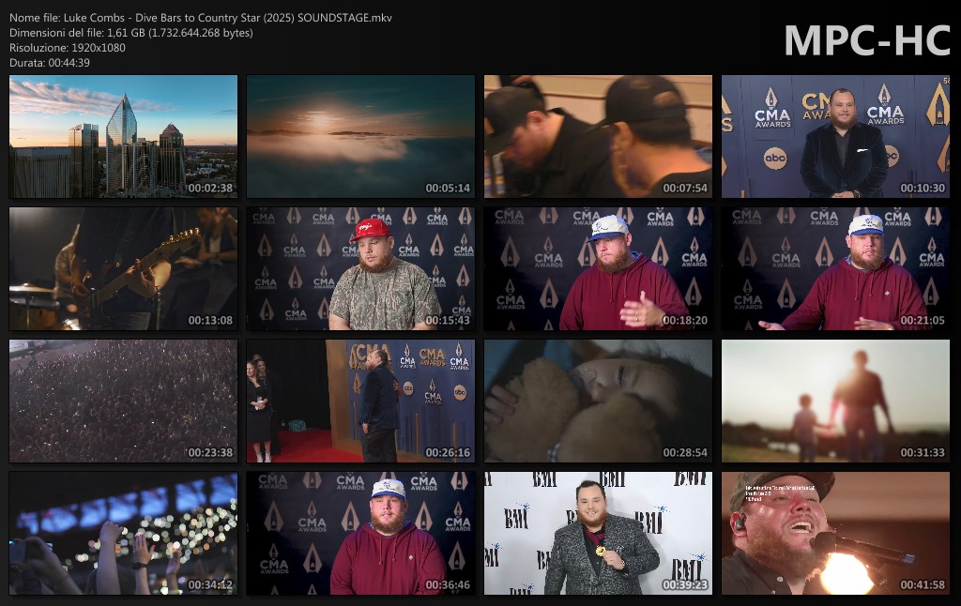Screen dimensions: 961x606
Task: Select the thumbnail stamped 00:02:38
Action: point(123,136)
